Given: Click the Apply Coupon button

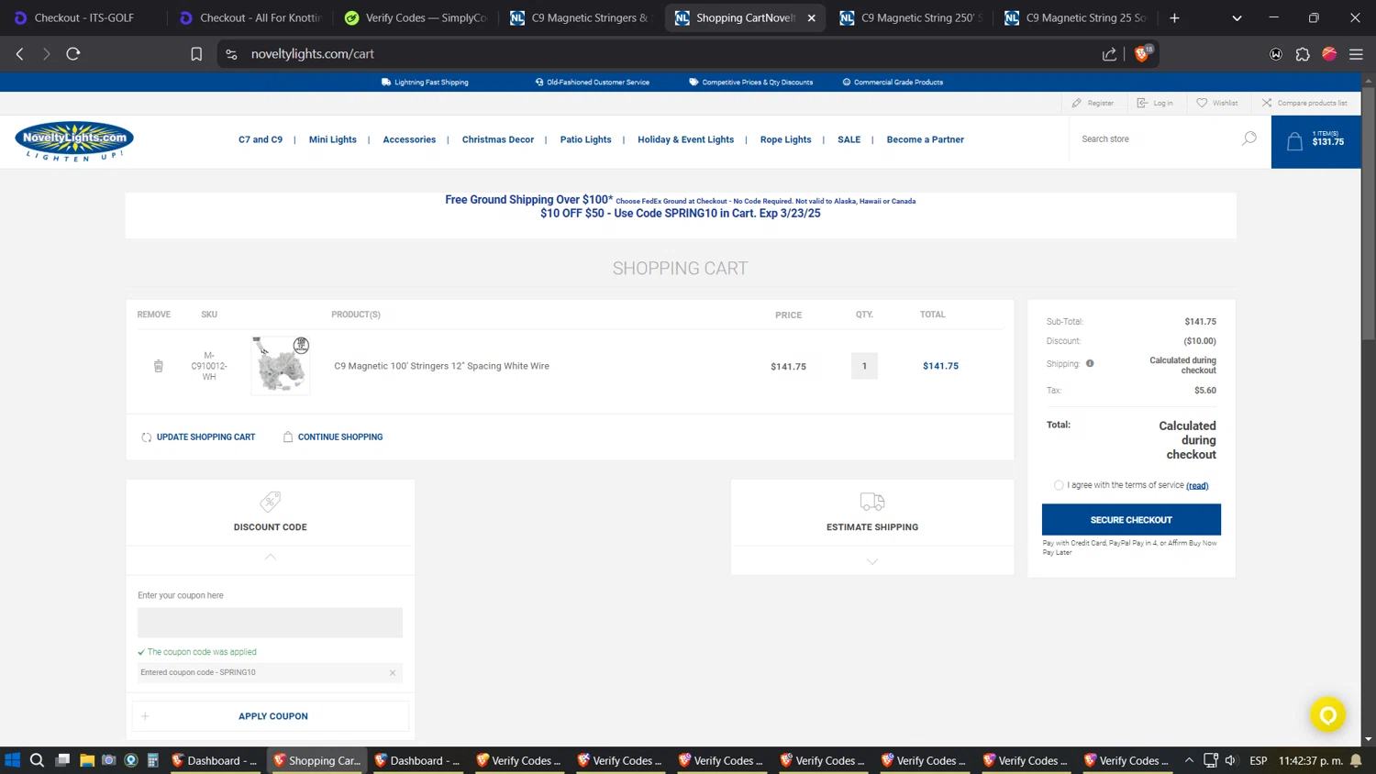Looking at the screenshot, I should [271, 716].
